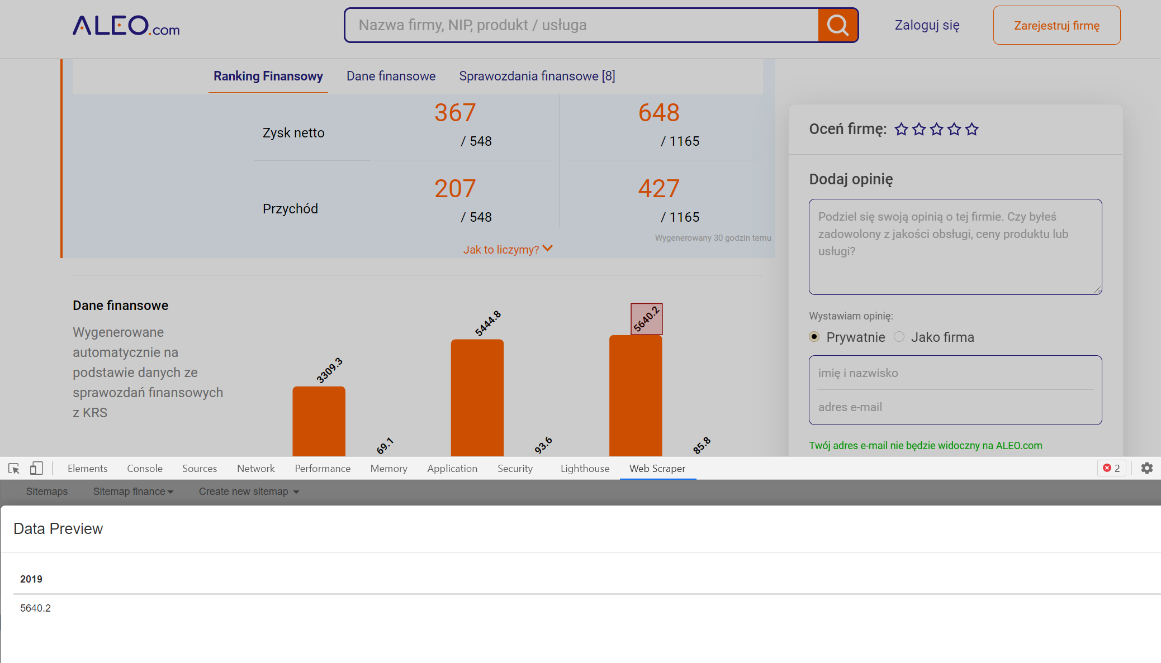Open the Create new sitemap dropdown
1161x663 pixels.
tap(249, 492)
